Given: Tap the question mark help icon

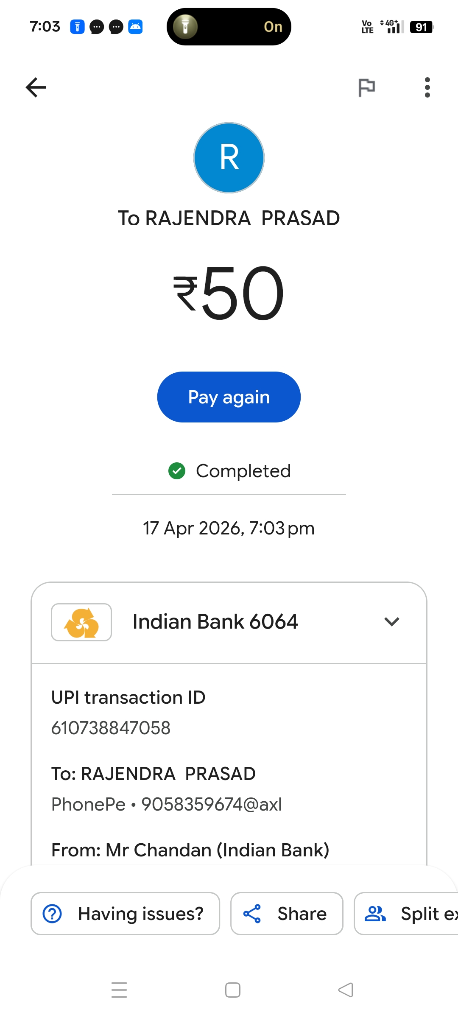Looking at the screenshot, I should (x=53, y=914).
